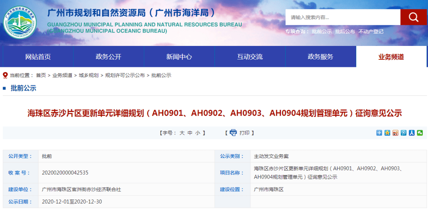Set font size to 大
Screen dimensions: 428x213
coord(182,133)
